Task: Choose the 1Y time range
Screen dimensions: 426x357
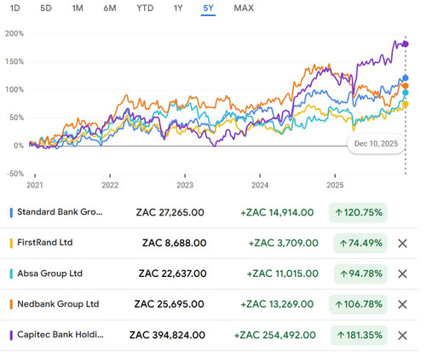Action: click(178, 8)
